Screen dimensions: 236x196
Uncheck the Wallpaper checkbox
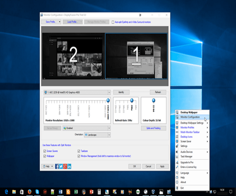[x=45, y=156]
